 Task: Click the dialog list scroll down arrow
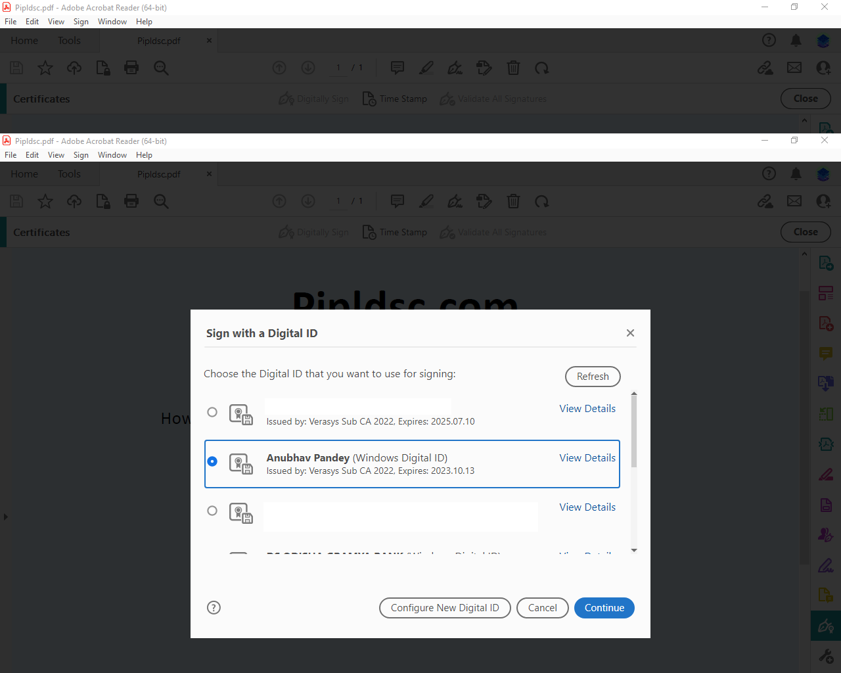point(634,550)
